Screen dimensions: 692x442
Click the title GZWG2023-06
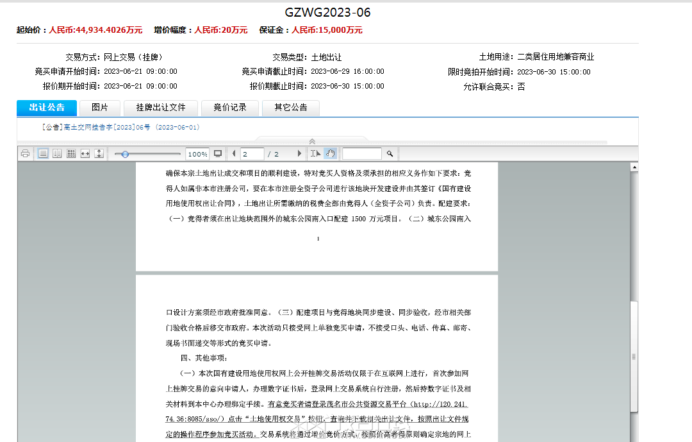point(327,12)
